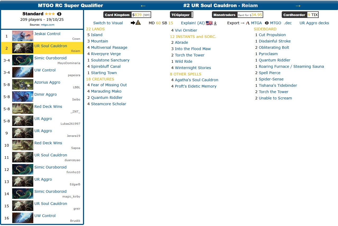Screen dimensions: 338x226
Task: Open the mtgo.com source link
Action: [48, 25]
